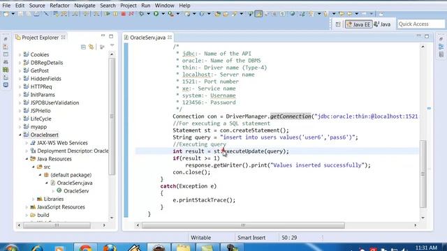Open the Edit menu
The image size is (447, 251).
click(x=20, y=6)
